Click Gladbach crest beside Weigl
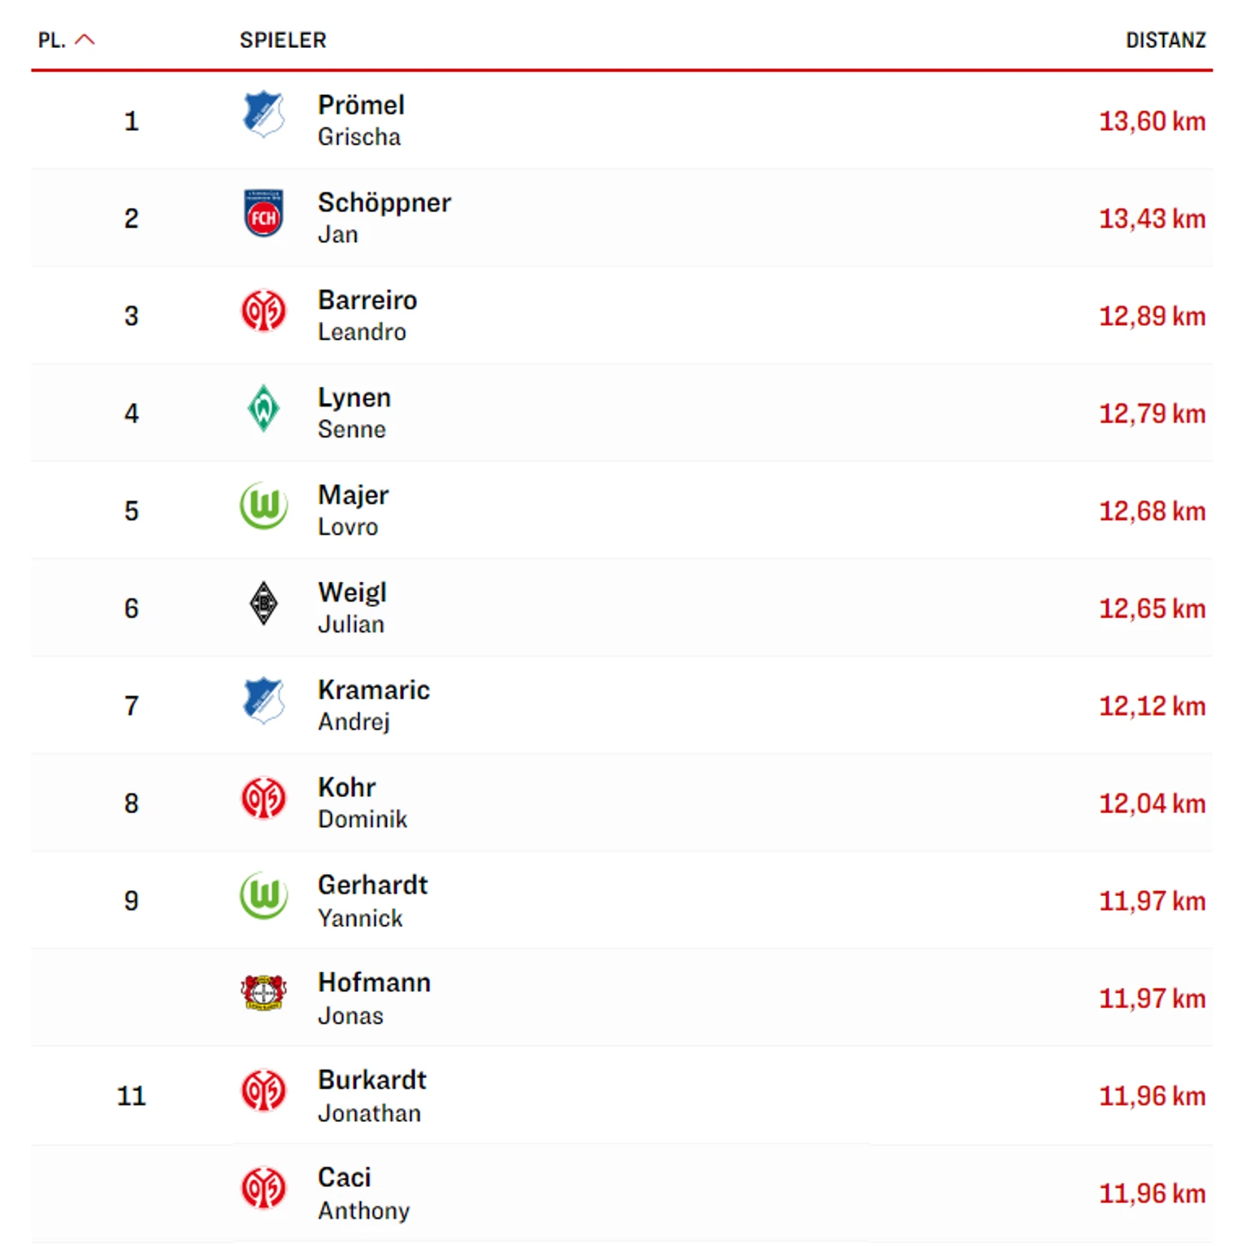Screen dimensions: 1250x1246 click(x=263, y=603)
